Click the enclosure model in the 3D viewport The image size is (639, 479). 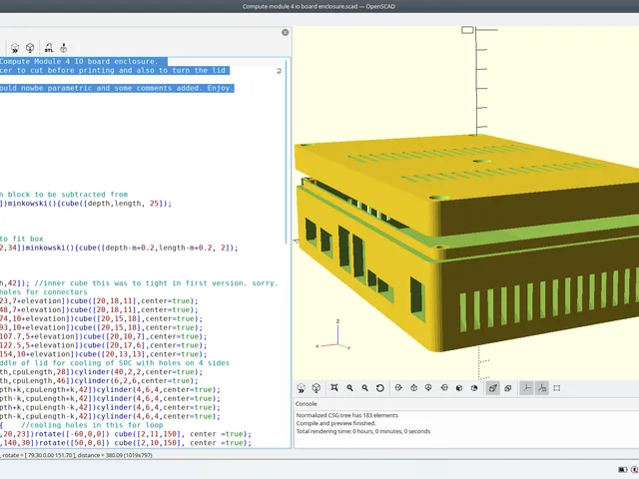pos(468,244)
